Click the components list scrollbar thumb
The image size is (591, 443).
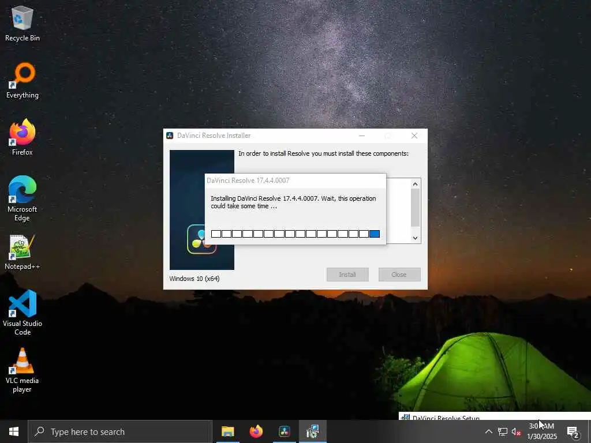coord(416,208)
